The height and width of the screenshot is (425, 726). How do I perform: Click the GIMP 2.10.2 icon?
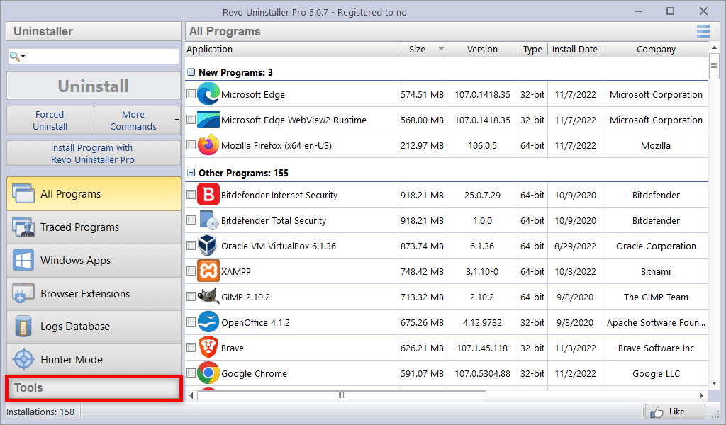tap(208, 296)
